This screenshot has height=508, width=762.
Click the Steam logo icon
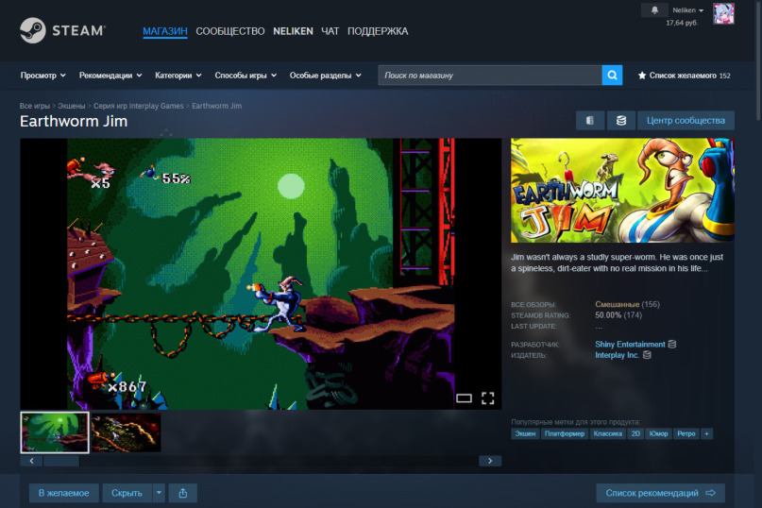tap(32, 30)
